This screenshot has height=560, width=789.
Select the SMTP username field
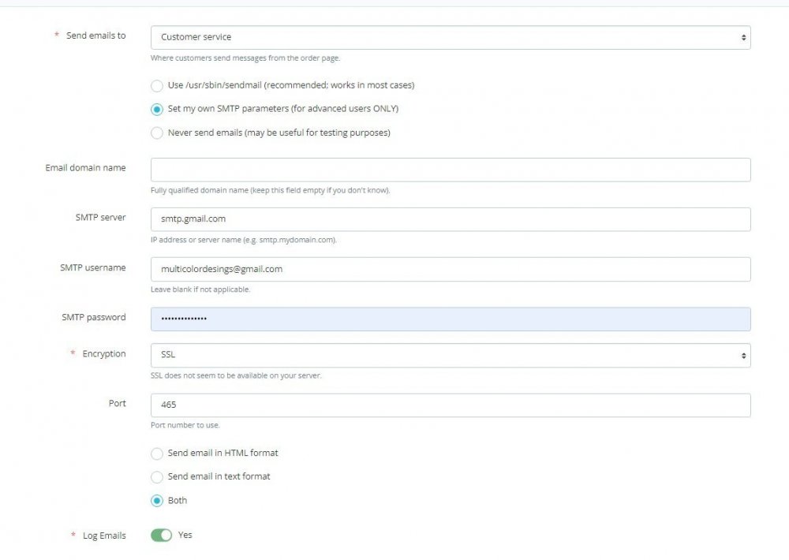[450, 269]
